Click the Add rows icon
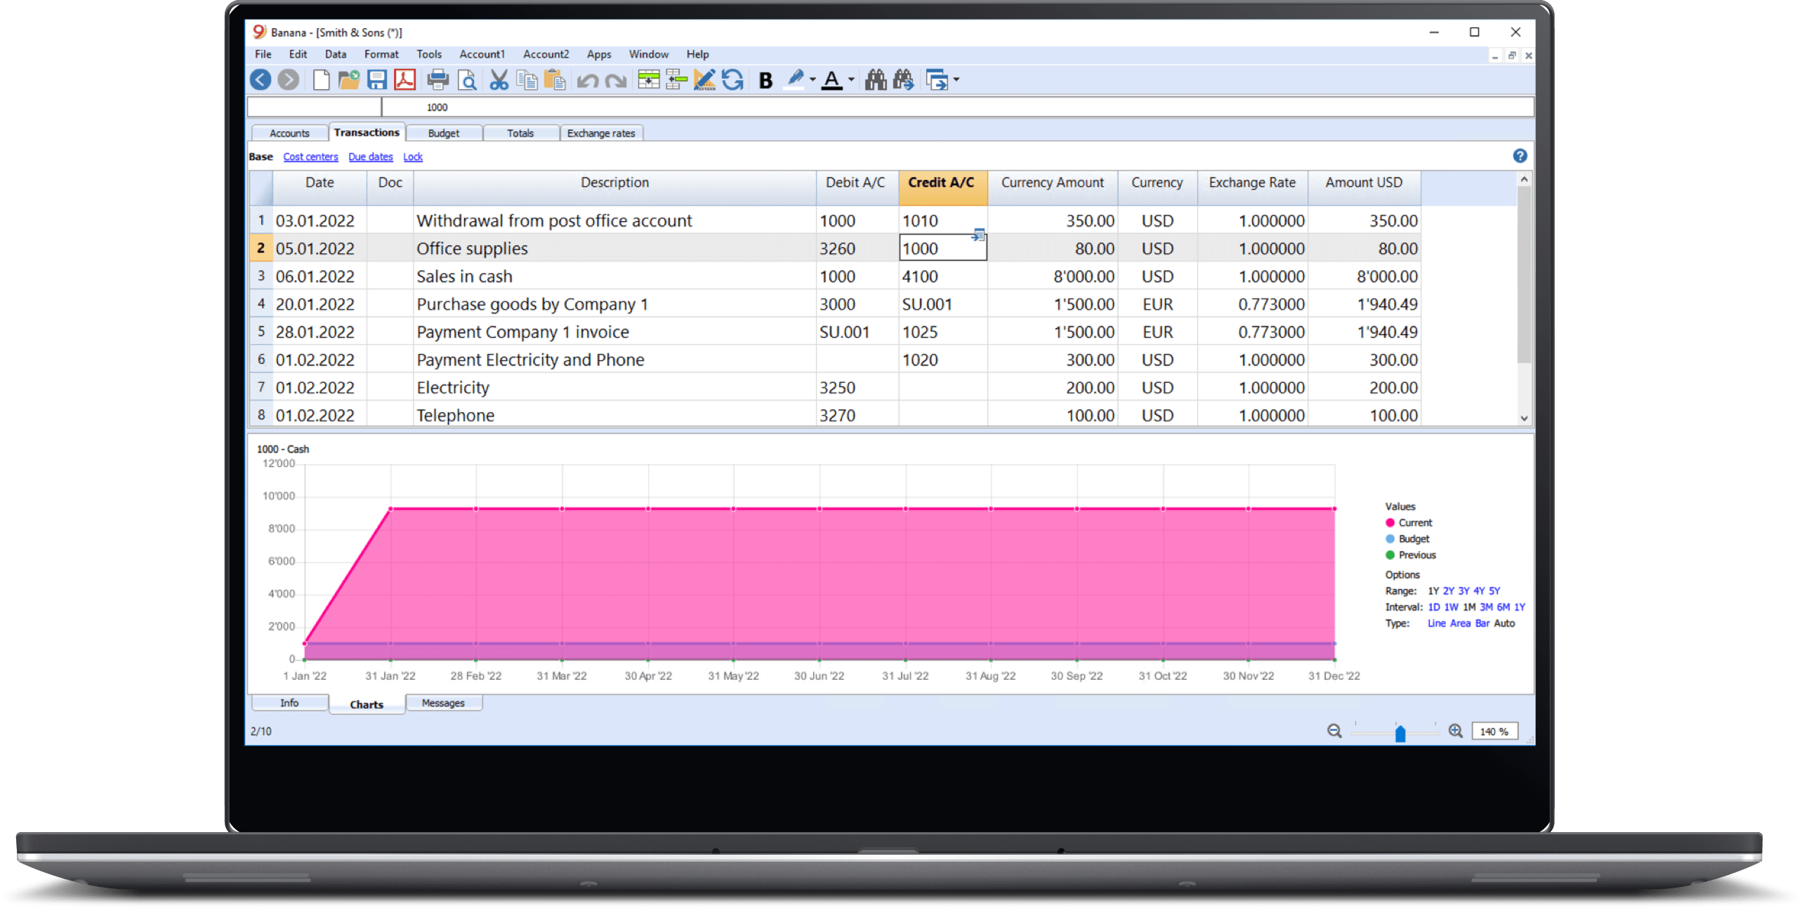1802x908 pixels. (648, 80)
